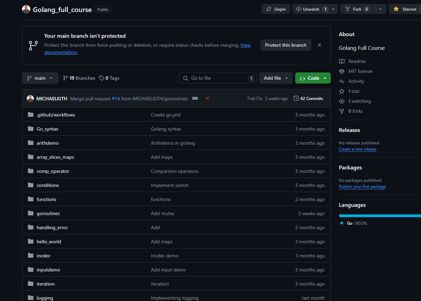Open the Activity link in About
421x301 pixels.
pos(351,81)
